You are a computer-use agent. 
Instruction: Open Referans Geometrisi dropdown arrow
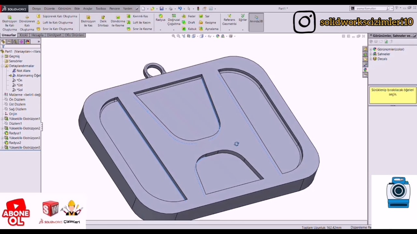(x=229, y=30)
